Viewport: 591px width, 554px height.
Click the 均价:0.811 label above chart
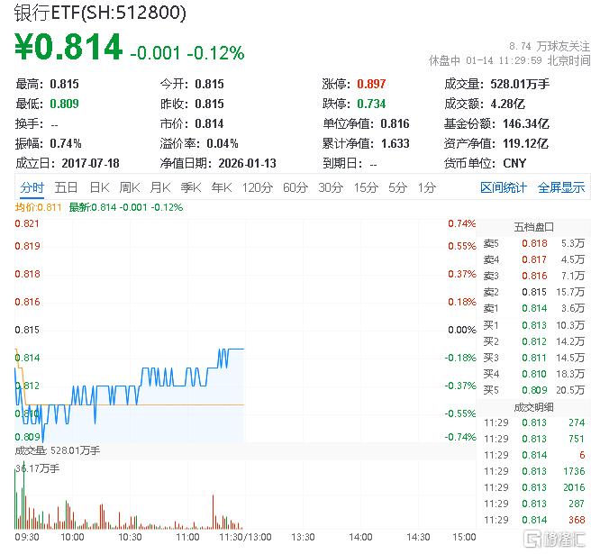tap(38, 207)
